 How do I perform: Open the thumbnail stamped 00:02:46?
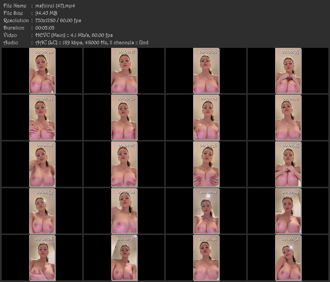coord(206,258)
